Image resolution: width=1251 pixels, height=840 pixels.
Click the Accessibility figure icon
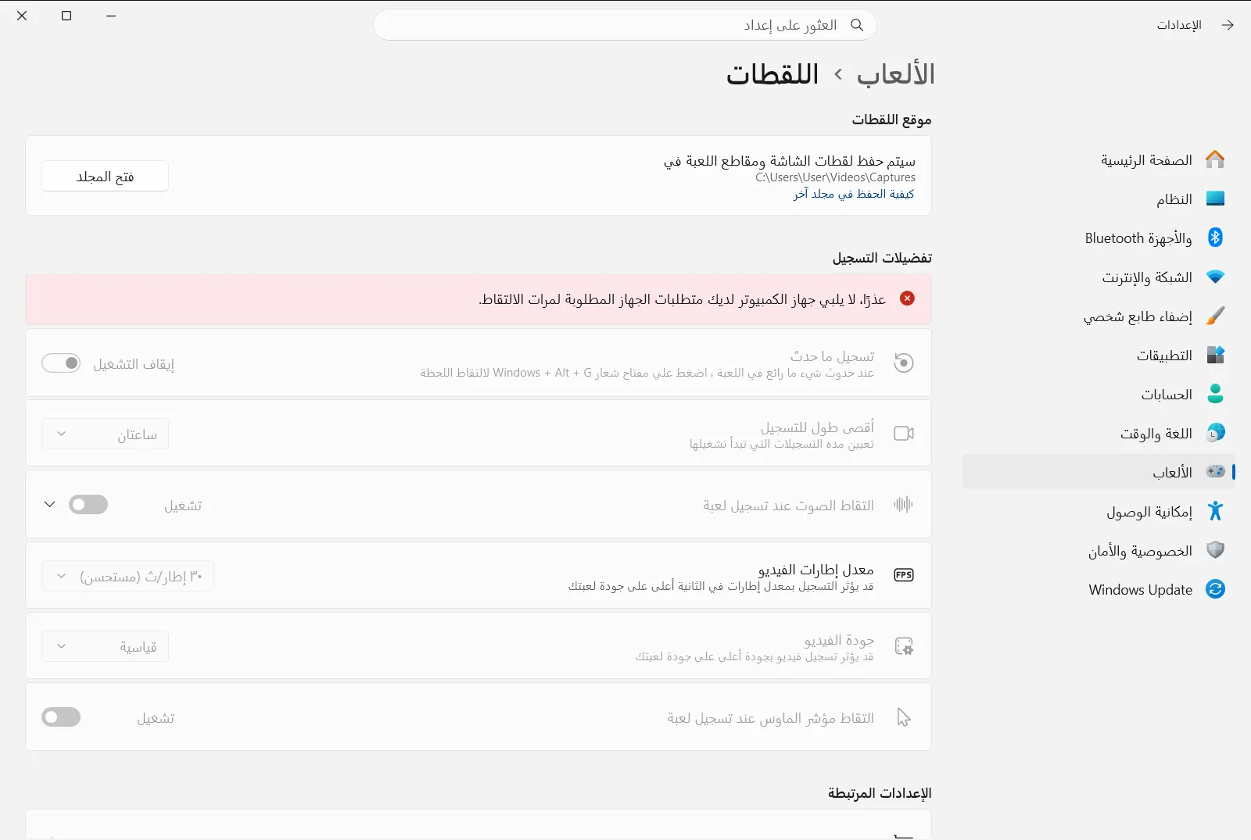tap(1215, 511)
